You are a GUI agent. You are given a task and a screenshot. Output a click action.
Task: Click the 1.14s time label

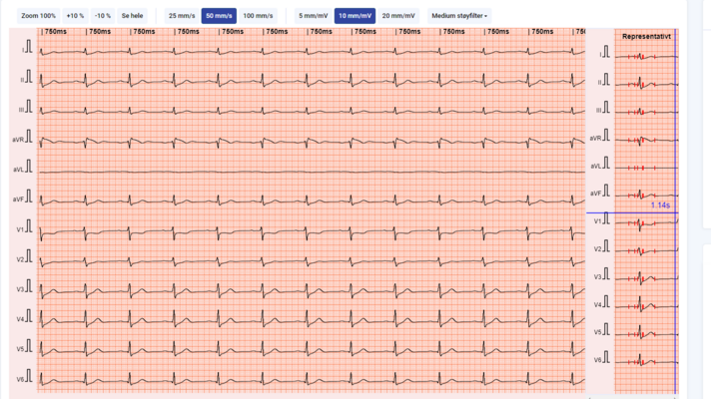coord(660,205)
